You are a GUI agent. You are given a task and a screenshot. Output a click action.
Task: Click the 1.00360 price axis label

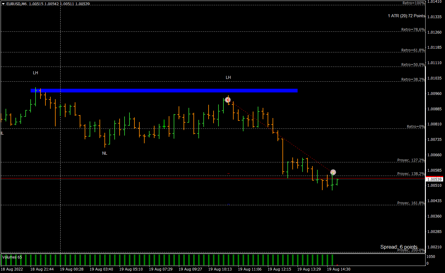pos(434,216)
